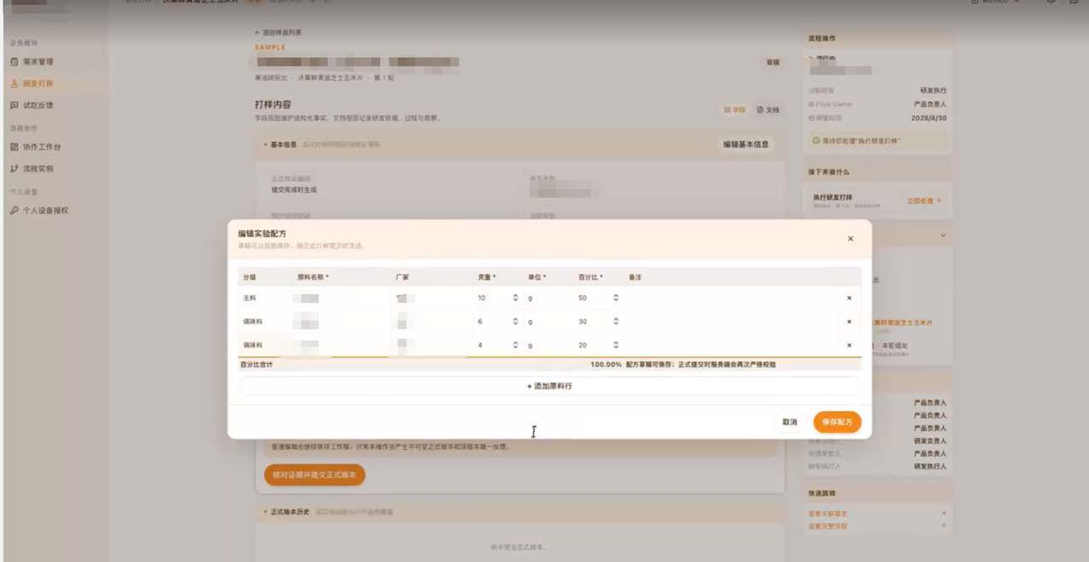This screenshot has height=562, width=1089.
Task: Click the 100.00% percentage total
Action: pos(606,364)
